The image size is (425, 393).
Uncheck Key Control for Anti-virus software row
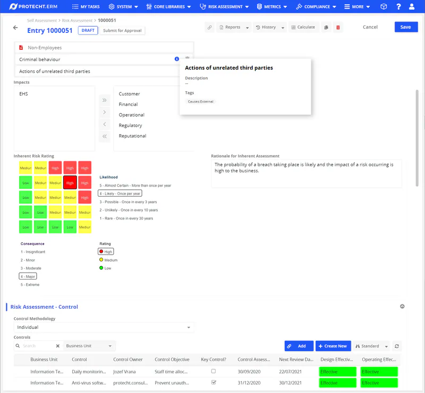214,382
